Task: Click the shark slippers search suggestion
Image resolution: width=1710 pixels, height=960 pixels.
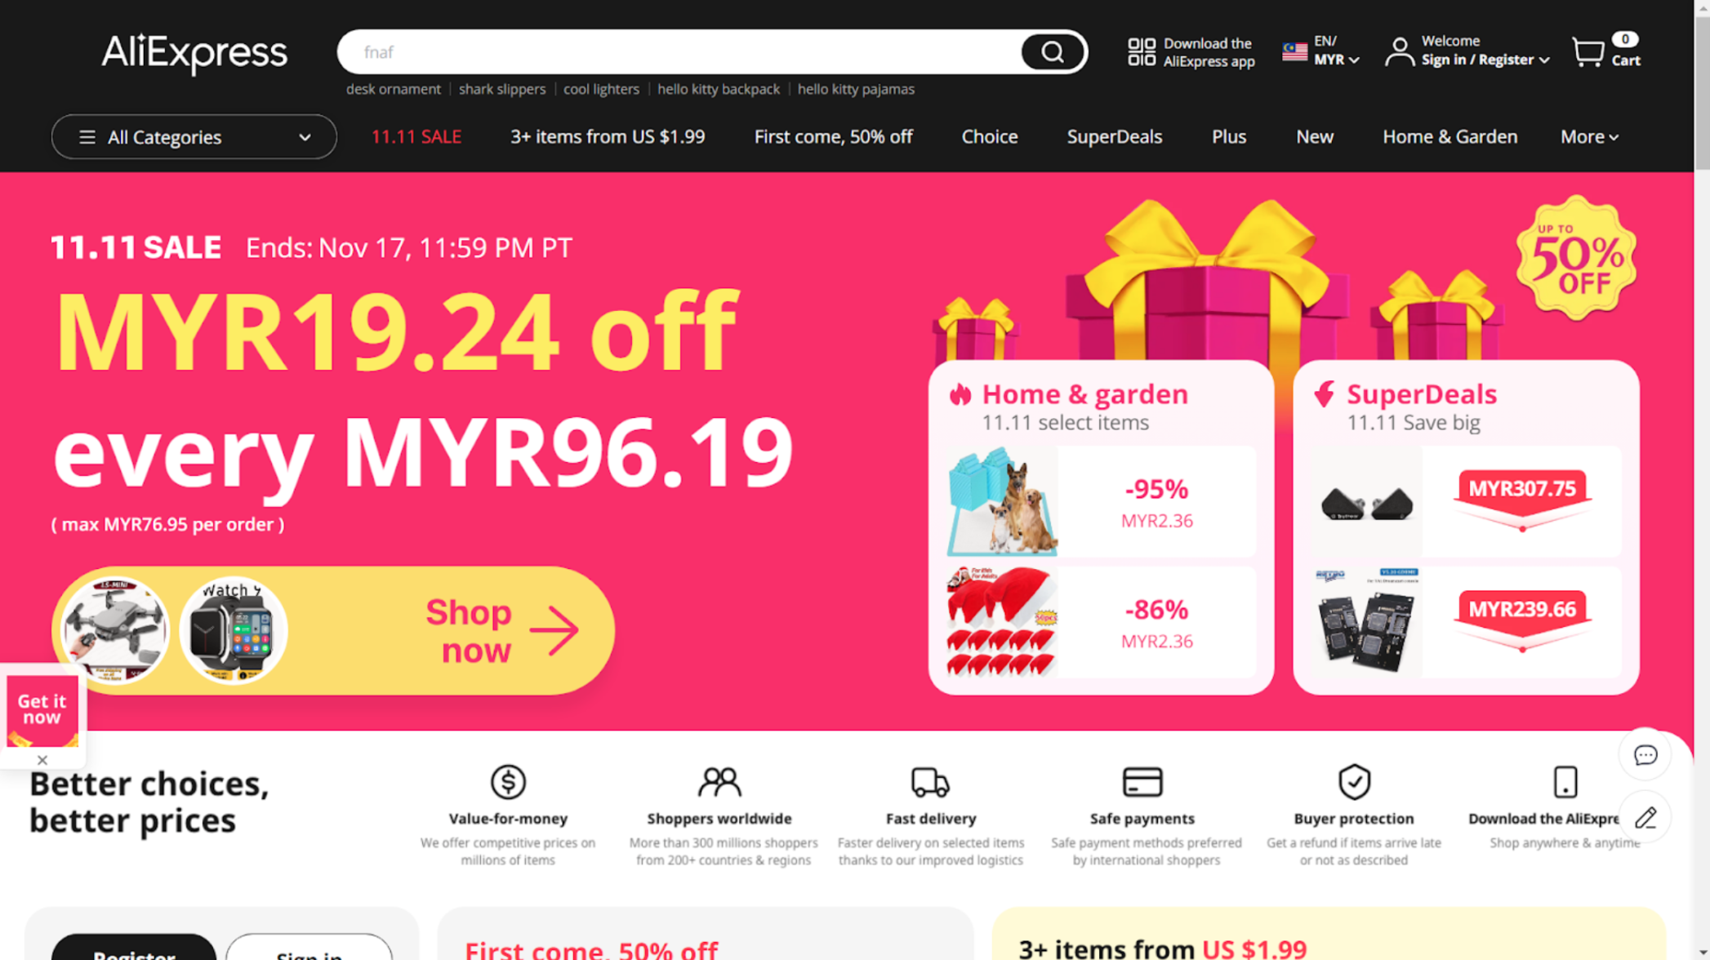Action: tap(501, 89)
